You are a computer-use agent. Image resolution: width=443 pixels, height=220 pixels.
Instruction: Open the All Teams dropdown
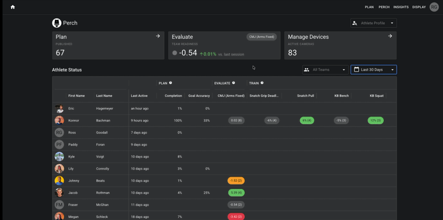[x=325, y=70]
